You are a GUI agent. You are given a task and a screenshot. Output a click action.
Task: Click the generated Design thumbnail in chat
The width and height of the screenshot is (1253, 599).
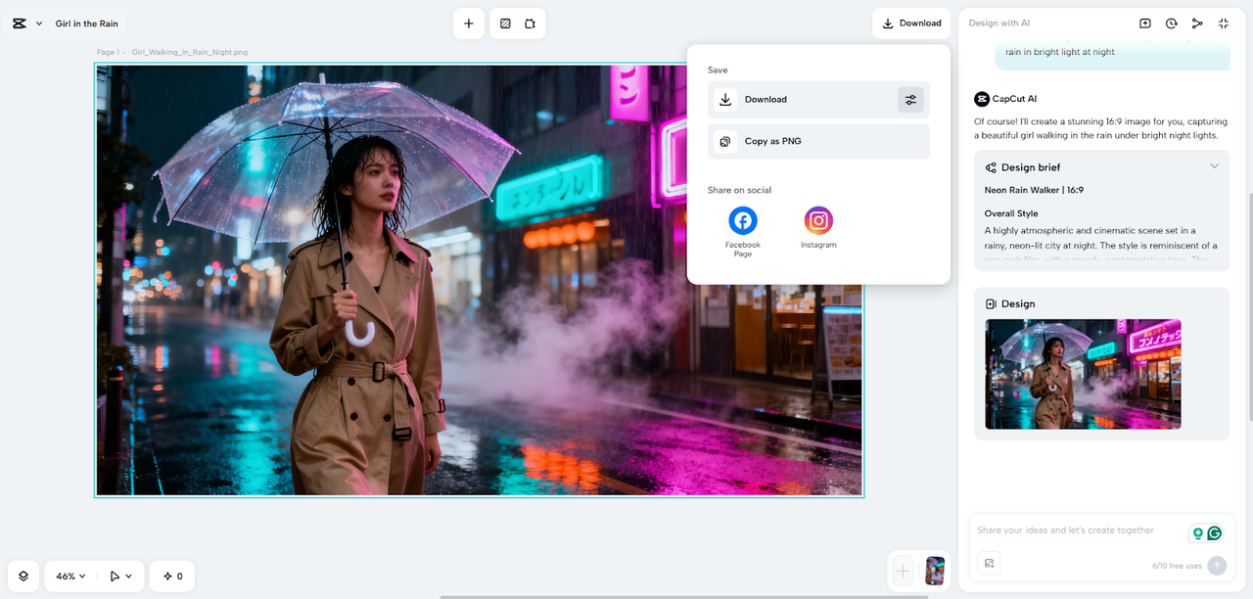(1083, 374)
